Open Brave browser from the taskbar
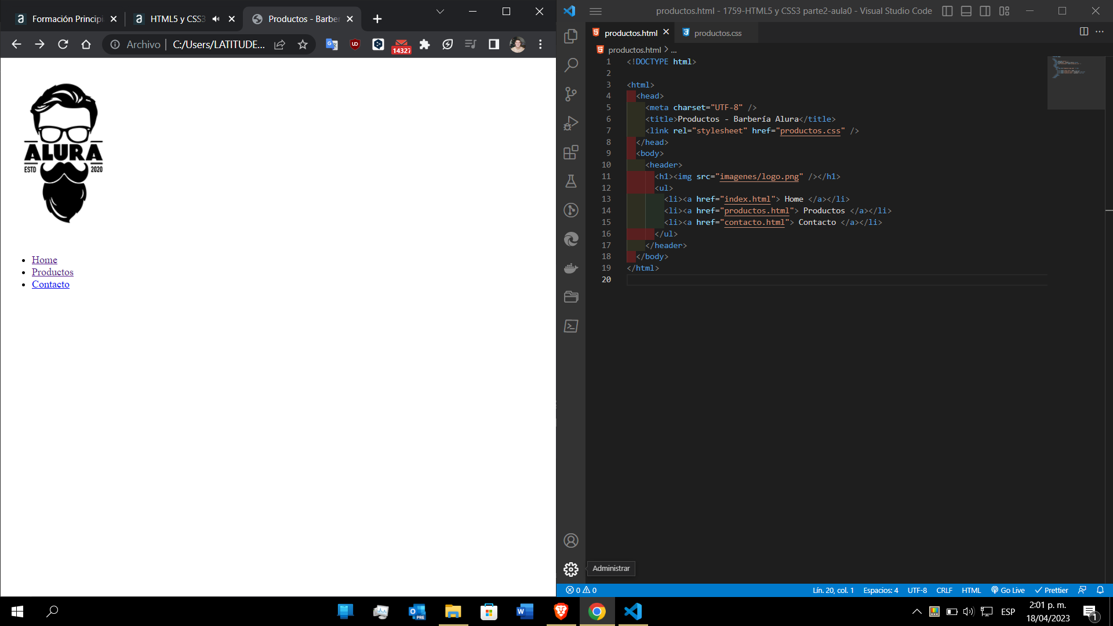This screenshot has width=1113, height=626. 561,612
